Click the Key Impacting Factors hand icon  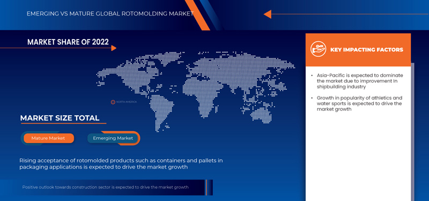click(x=318, y=49)
